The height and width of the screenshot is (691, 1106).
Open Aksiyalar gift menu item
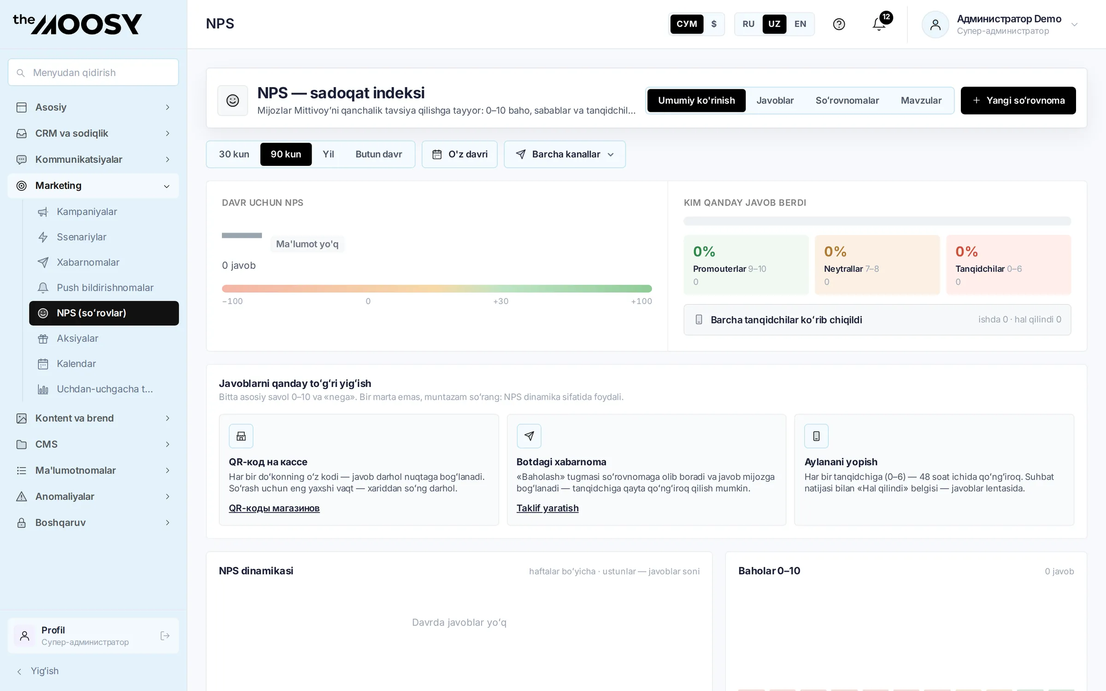click(104, 338)
